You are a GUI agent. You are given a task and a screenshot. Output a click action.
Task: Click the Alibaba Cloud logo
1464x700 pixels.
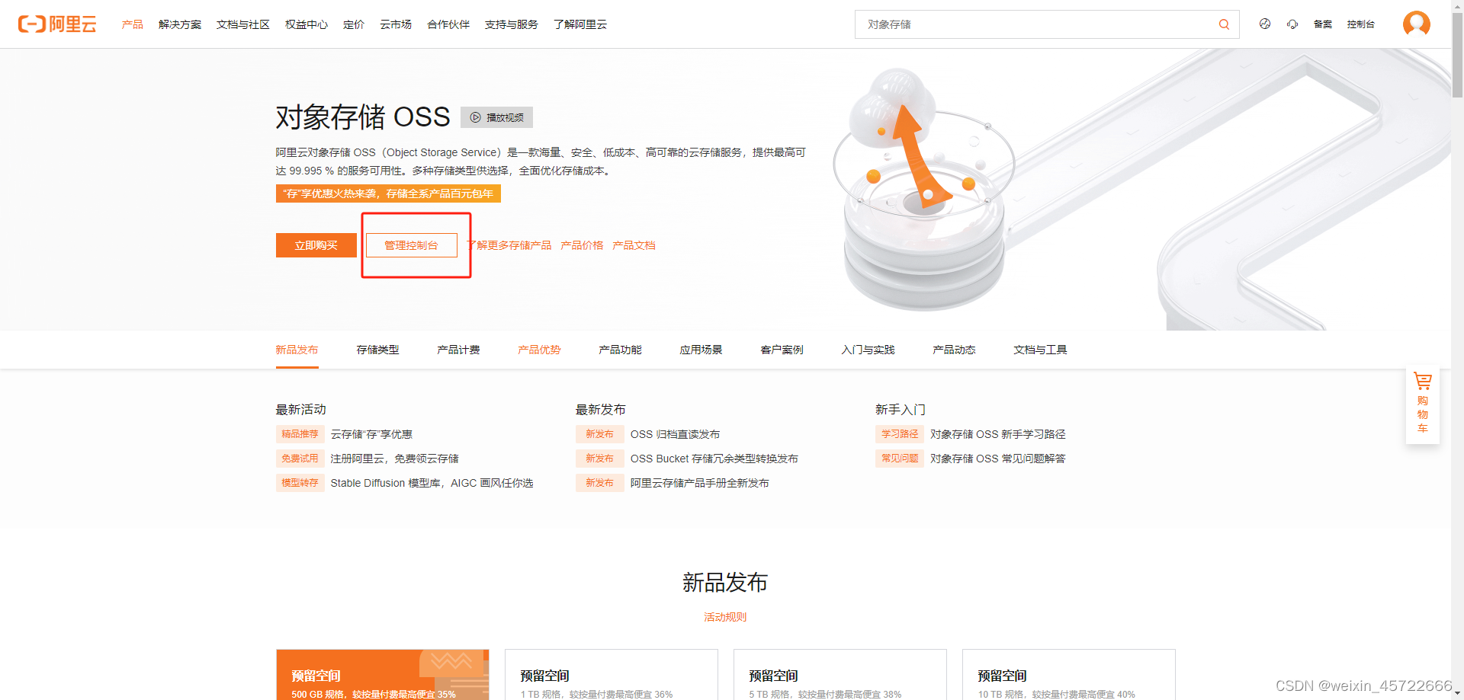[57, 24]
